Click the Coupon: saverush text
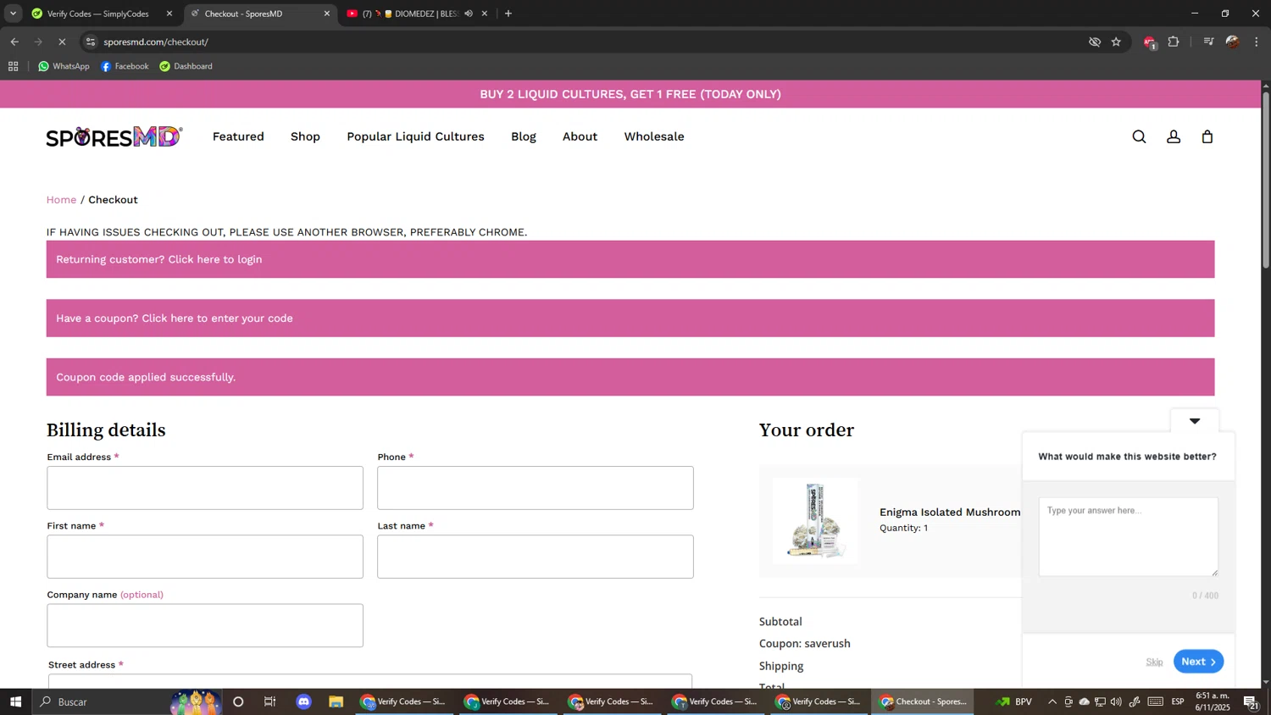The height and width of the screenshot is (715, 1271). 805,644
